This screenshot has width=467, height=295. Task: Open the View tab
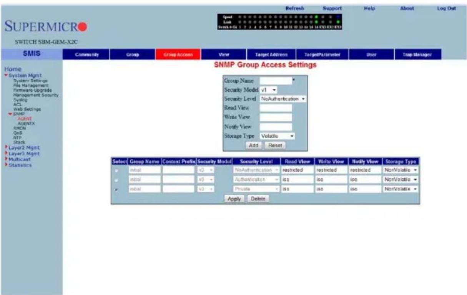[223, 55]
